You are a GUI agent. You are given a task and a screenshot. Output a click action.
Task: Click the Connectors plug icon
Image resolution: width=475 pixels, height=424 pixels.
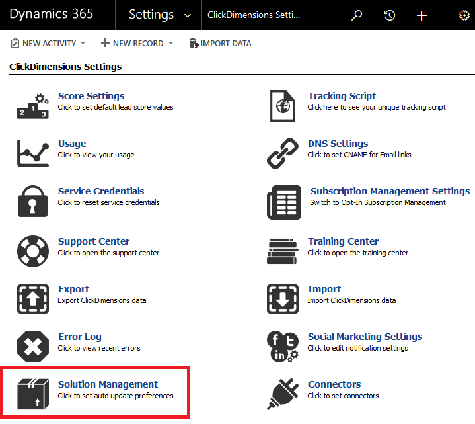click(x=282, y=394)
